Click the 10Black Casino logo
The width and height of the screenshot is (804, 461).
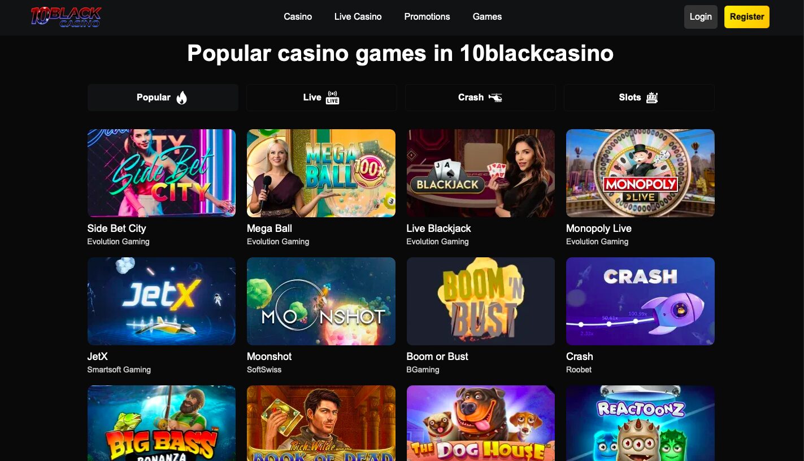tap(66, 16)
